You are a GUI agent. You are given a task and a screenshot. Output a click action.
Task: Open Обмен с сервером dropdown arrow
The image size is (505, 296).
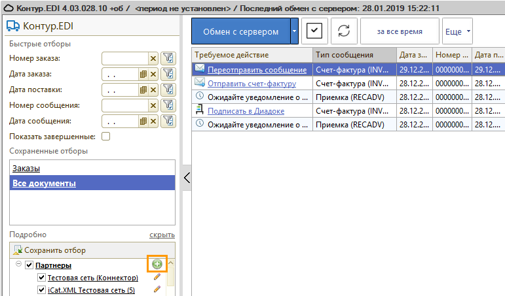[294, 31]
